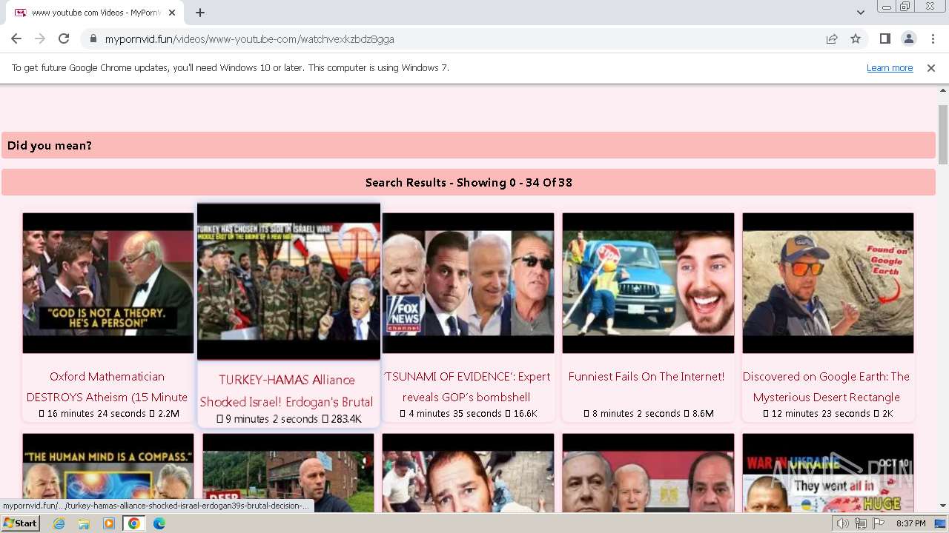
Task: Open the Oxford Mathematician video thumbnail
Action: point(108,283)
